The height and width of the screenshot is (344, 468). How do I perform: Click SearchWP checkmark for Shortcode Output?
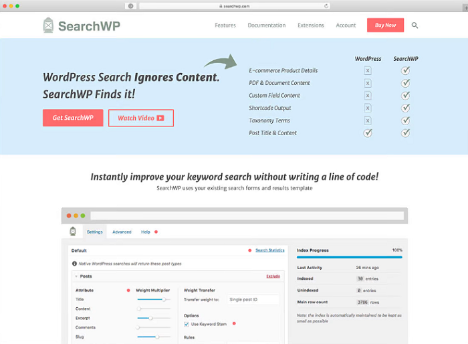coord(405,108)
